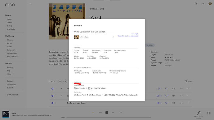Click the Zappa Frank folder in path

pyautogui.click(x=80, y=95)
